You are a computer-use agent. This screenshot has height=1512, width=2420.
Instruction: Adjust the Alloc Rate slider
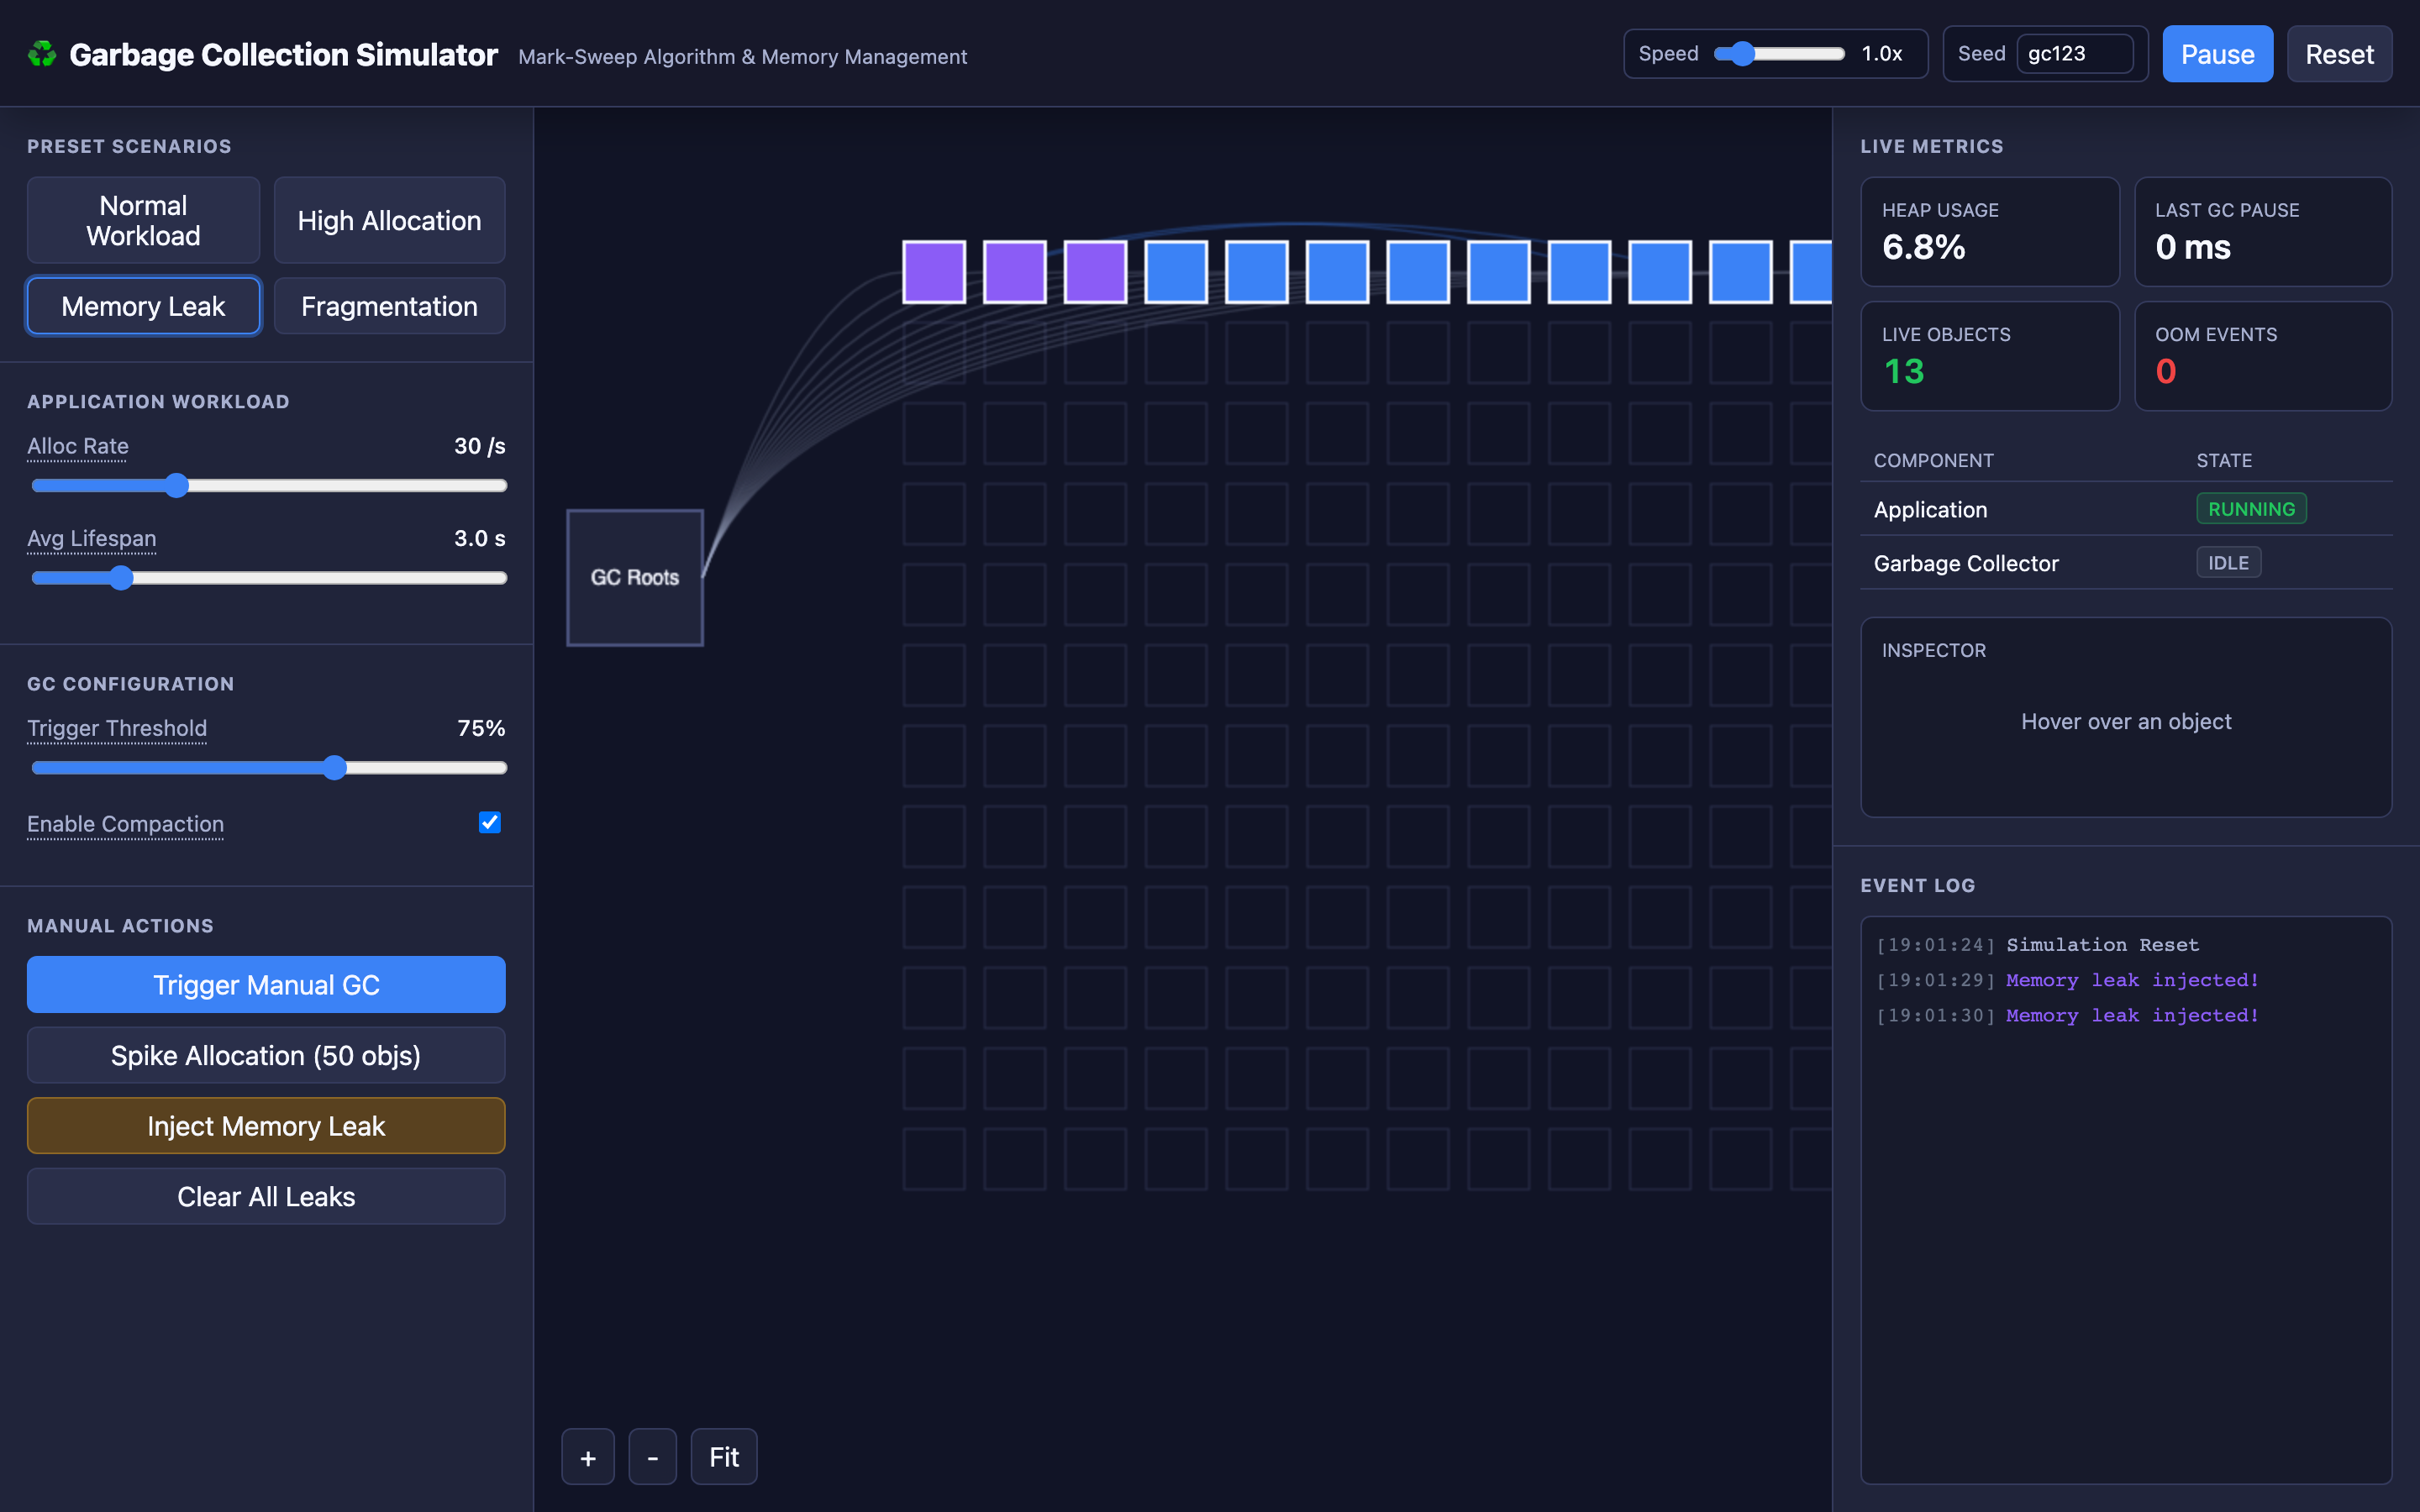pos(269,486)
